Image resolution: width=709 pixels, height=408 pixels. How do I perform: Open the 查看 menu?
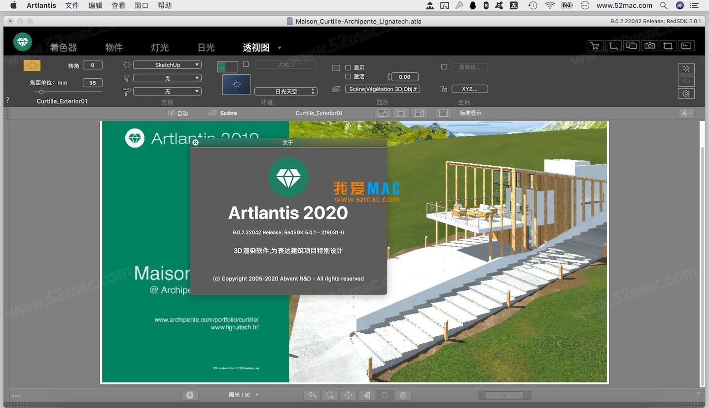(x=118, y=5)
